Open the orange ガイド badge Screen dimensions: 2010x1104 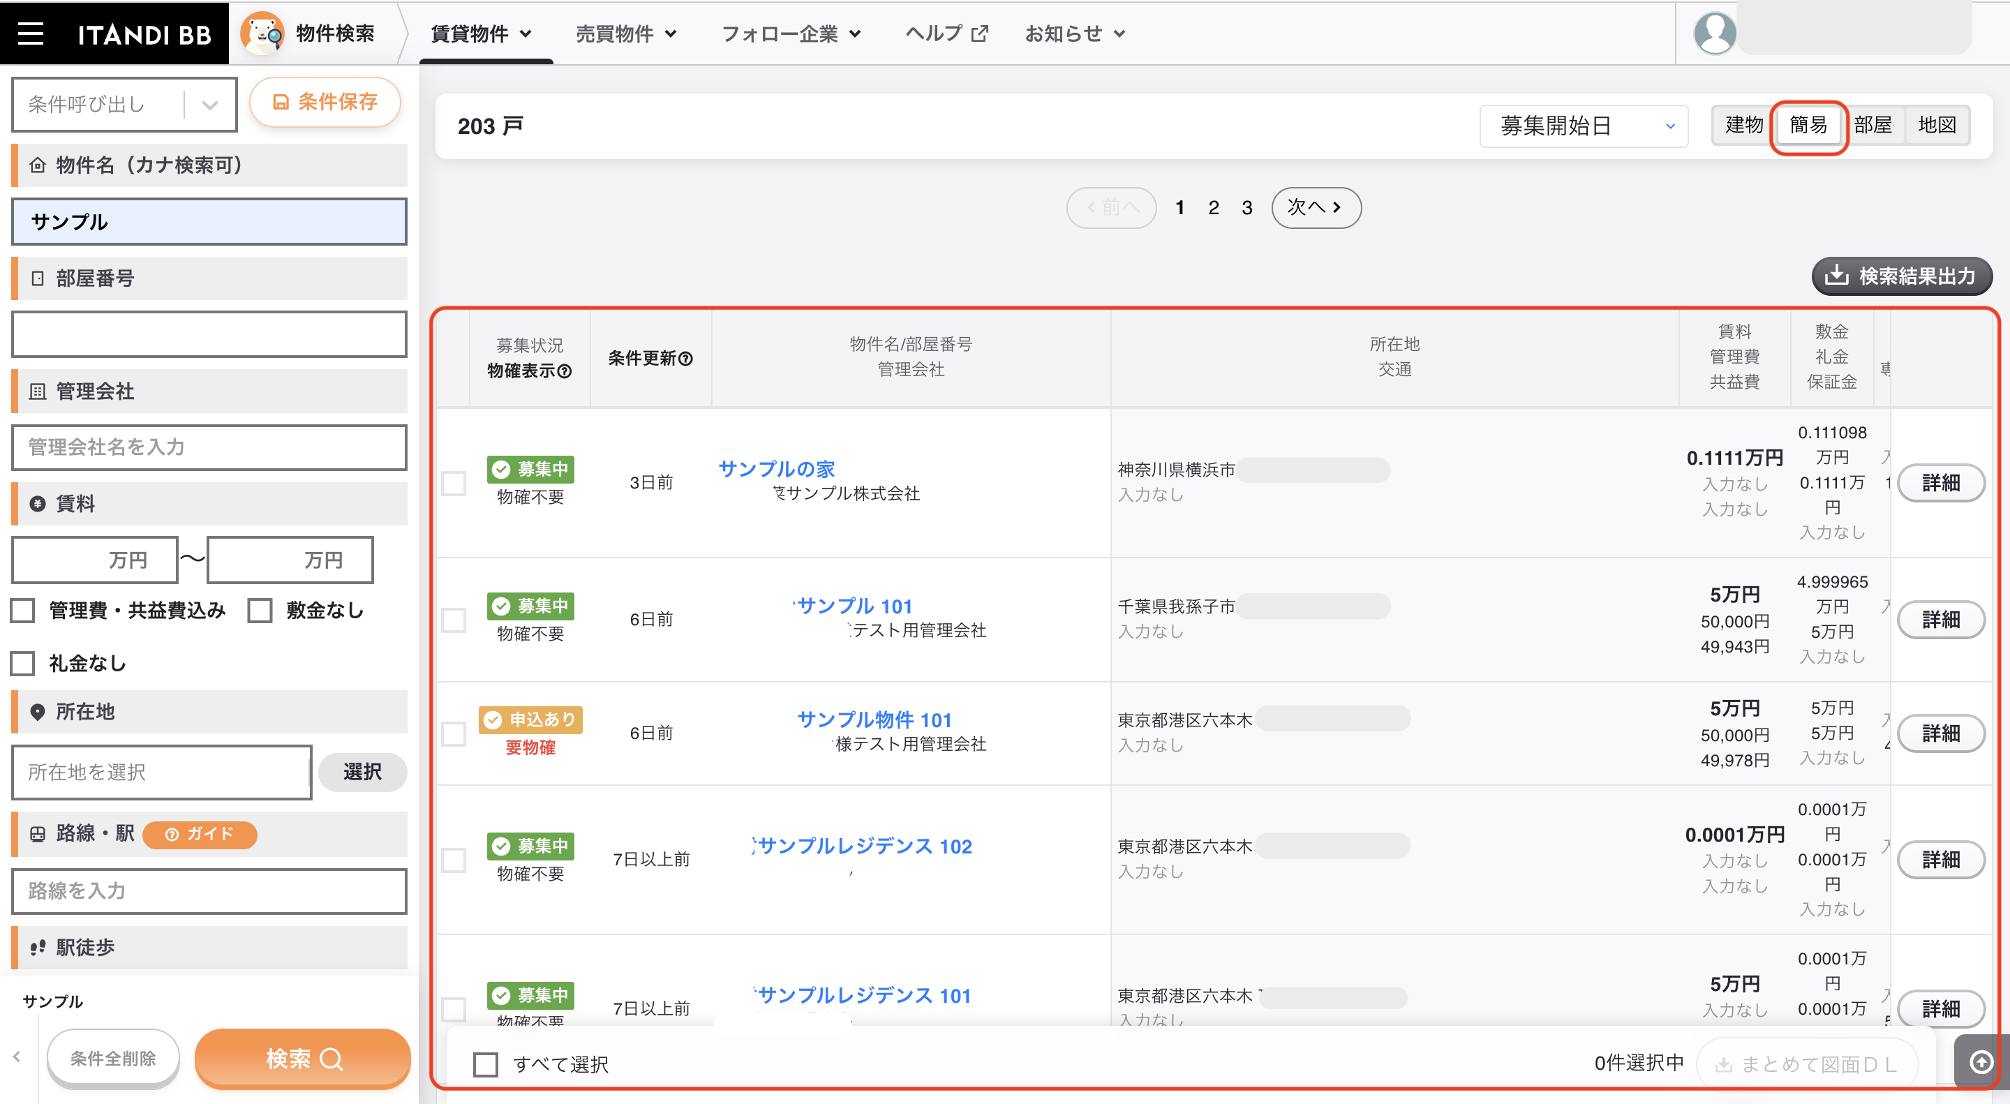[x=200, y=834]
